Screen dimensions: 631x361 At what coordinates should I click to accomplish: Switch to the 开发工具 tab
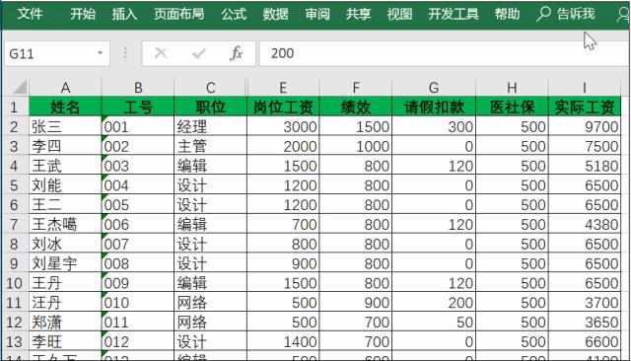[x=454, y=14]
